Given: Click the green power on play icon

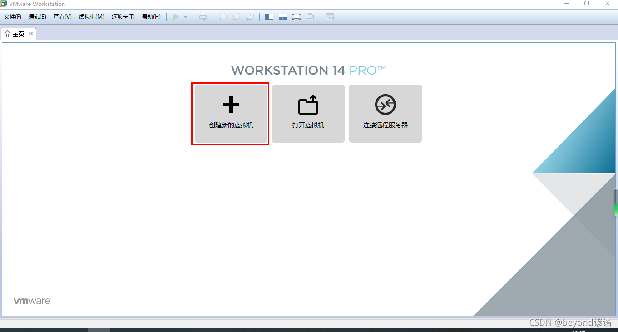Looking at the screenshot, I should click(x=176, y=17).
